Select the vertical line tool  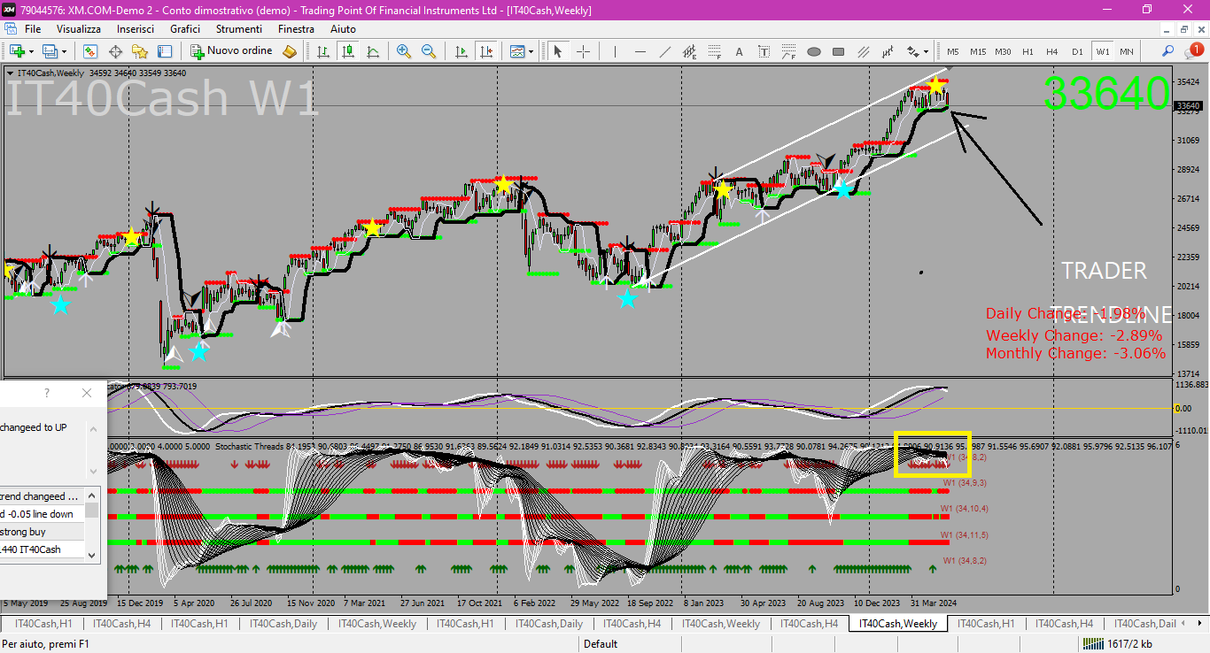616,51
